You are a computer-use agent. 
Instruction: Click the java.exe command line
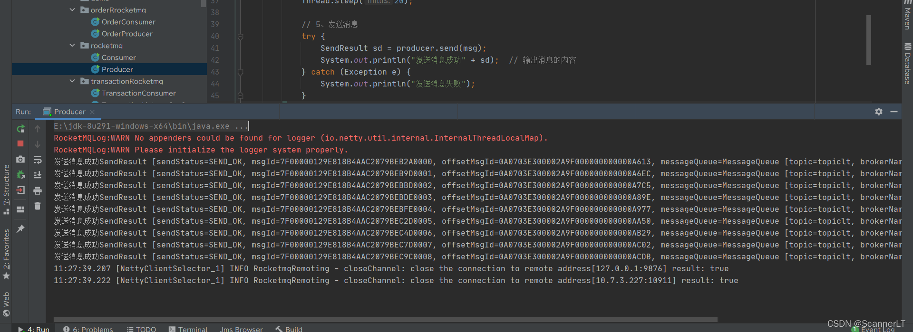[x=151, y=126]
